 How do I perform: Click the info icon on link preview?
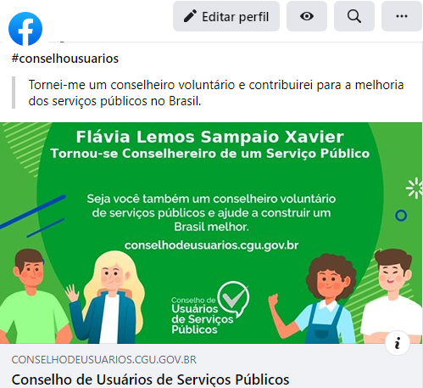[398, 343]
